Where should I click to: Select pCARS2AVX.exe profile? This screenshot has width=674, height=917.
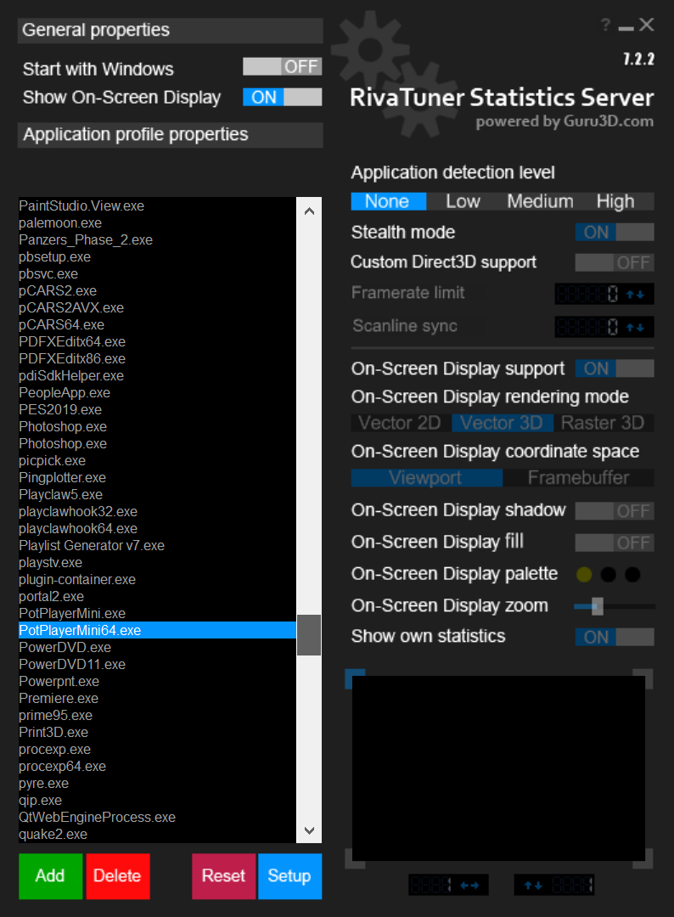(157, 307)
